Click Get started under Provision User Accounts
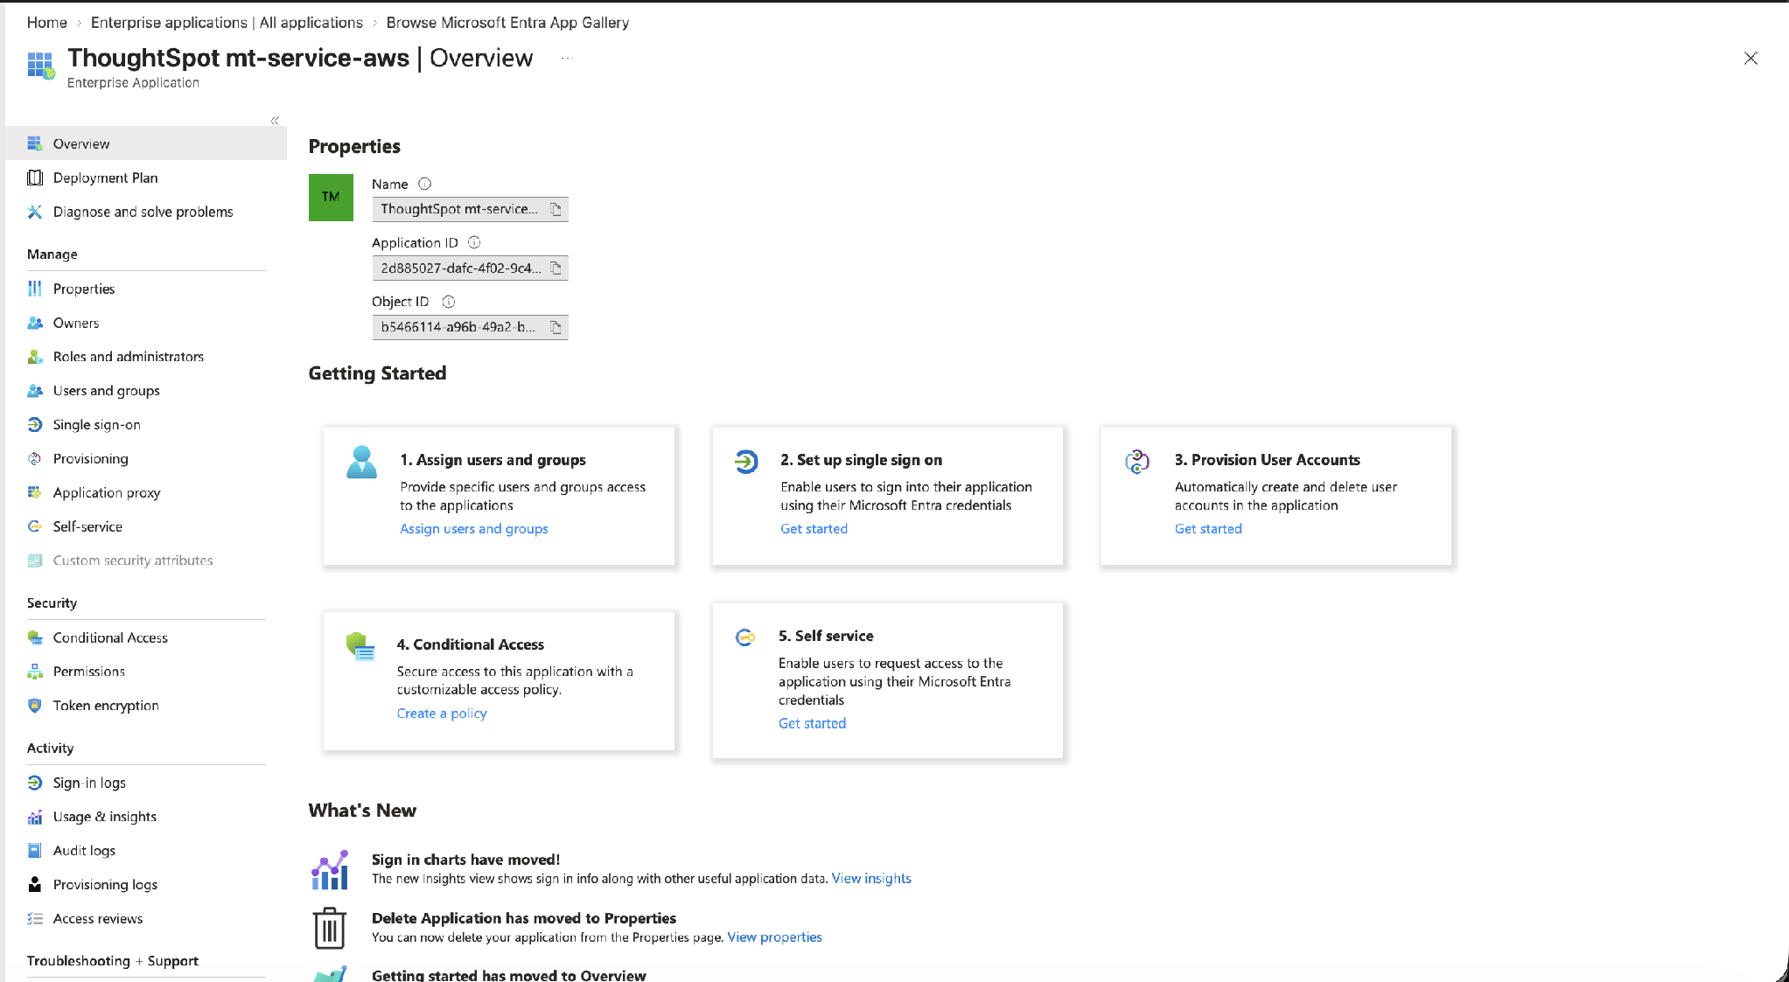The width and height of the screenshot is (1789, 982). pyautogui.click(x=1208, y=529)
